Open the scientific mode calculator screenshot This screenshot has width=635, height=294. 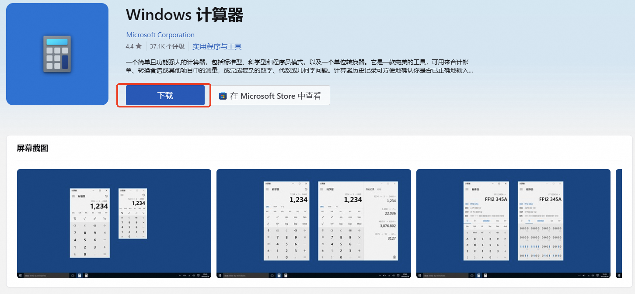pos(314,224)
